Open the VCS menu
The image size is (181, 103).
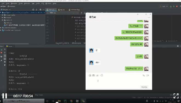coord(43,3)
